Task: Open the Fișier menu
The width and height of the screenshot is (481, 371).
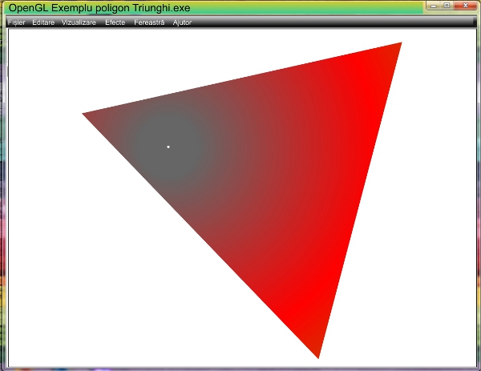Action: 17,22
